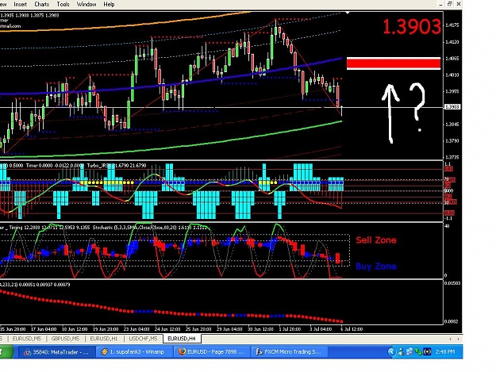
Task: Switch to the GBPUSD,M5 chart tab
Action: click(x=65, y=339)
